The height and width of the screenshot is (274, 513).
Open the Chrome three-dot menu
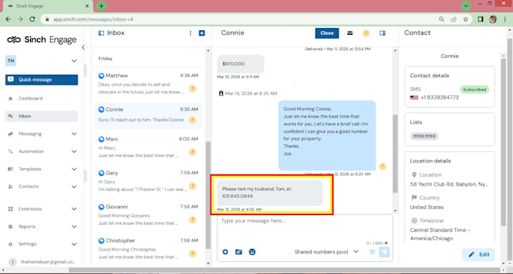tap(505, 20)
